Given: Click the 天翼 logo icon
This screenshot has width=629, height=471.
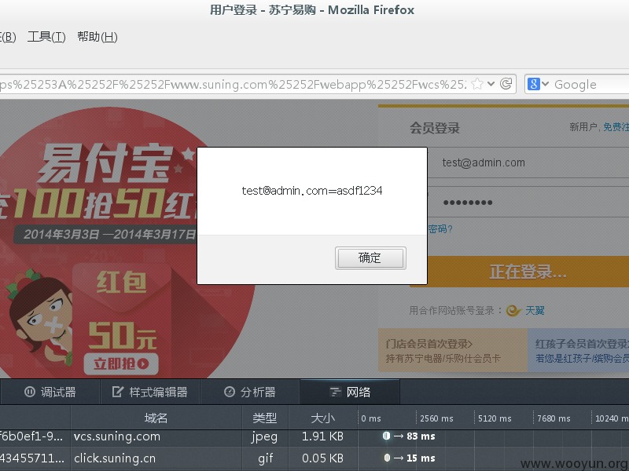Looking at the screenshot, I should (513, 310).
